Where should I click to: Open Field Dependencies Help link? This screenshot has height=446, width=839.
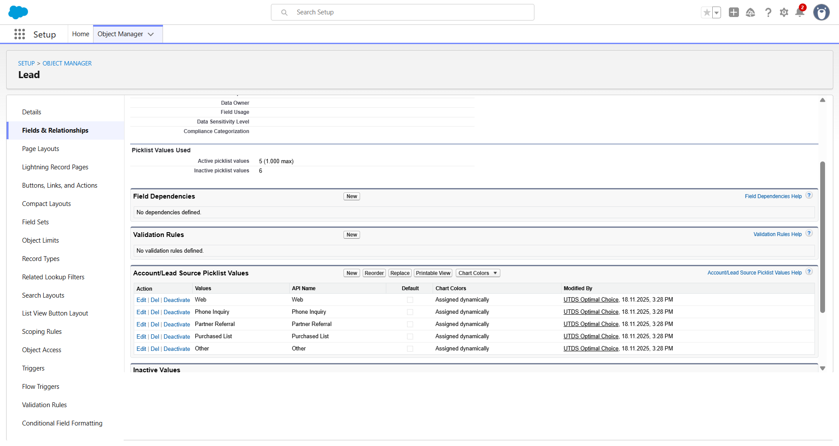point(773,196)
